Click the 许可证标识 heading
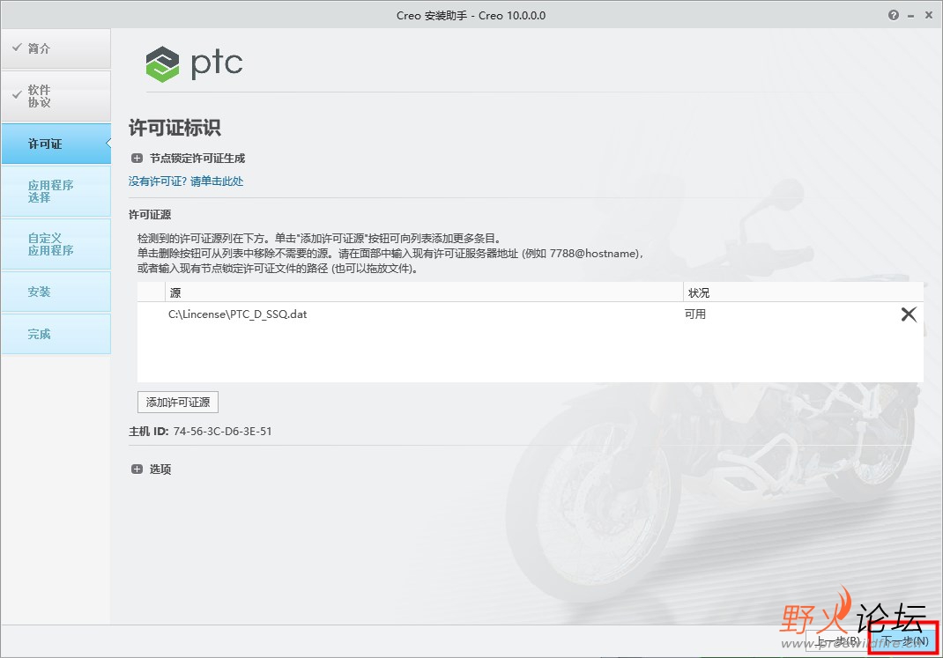Screen dimensions: 943x658 pos(174,128)
